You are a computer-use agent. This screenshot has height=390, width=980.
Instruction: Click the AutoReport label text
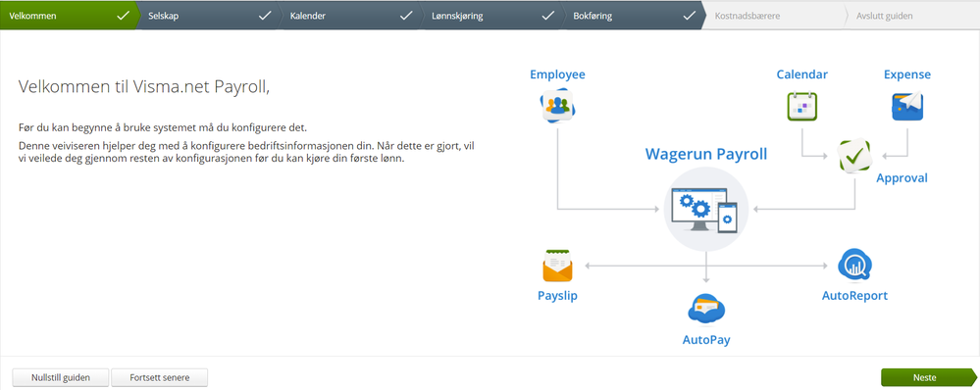click(x=854, y=296)
